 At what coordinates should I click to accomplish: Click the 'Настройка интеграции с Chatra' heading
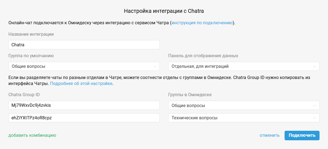pyautogui.click(x=164, y=11)
